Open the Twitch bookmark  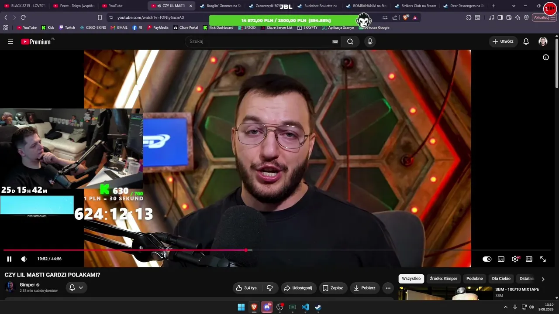[x=67, y=27]
